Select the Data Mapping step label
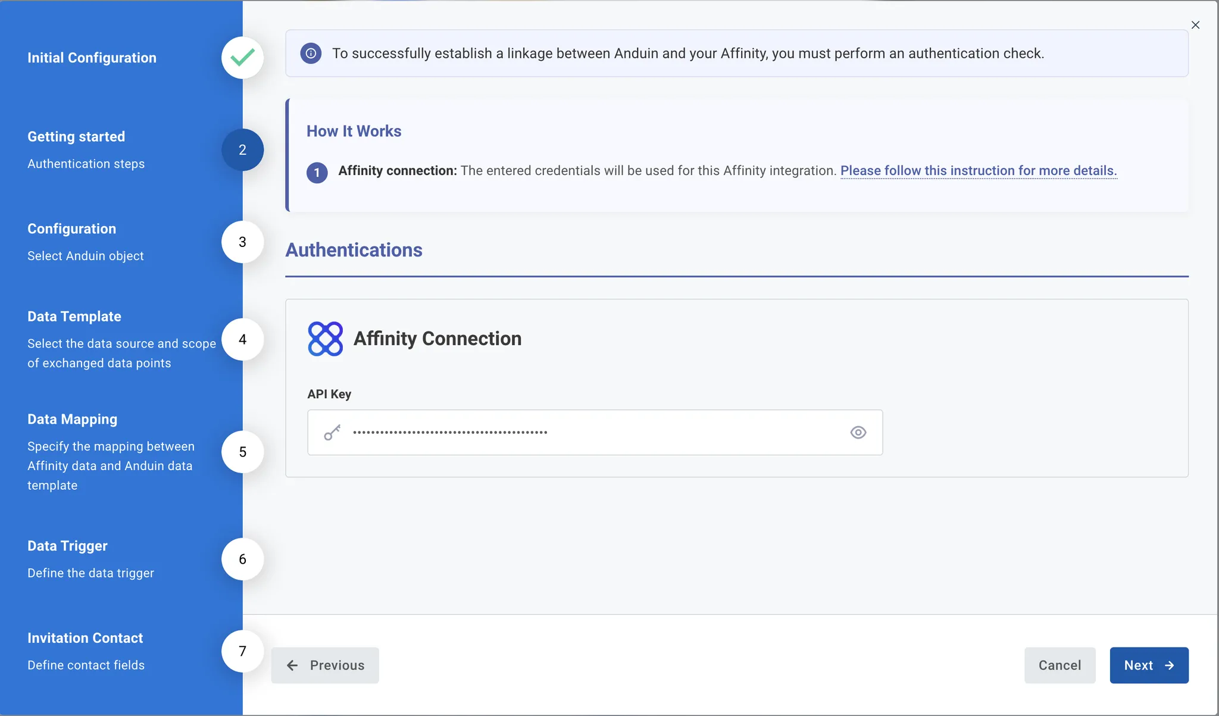Viewport: 1219px width, 716px height. [72, 420]
